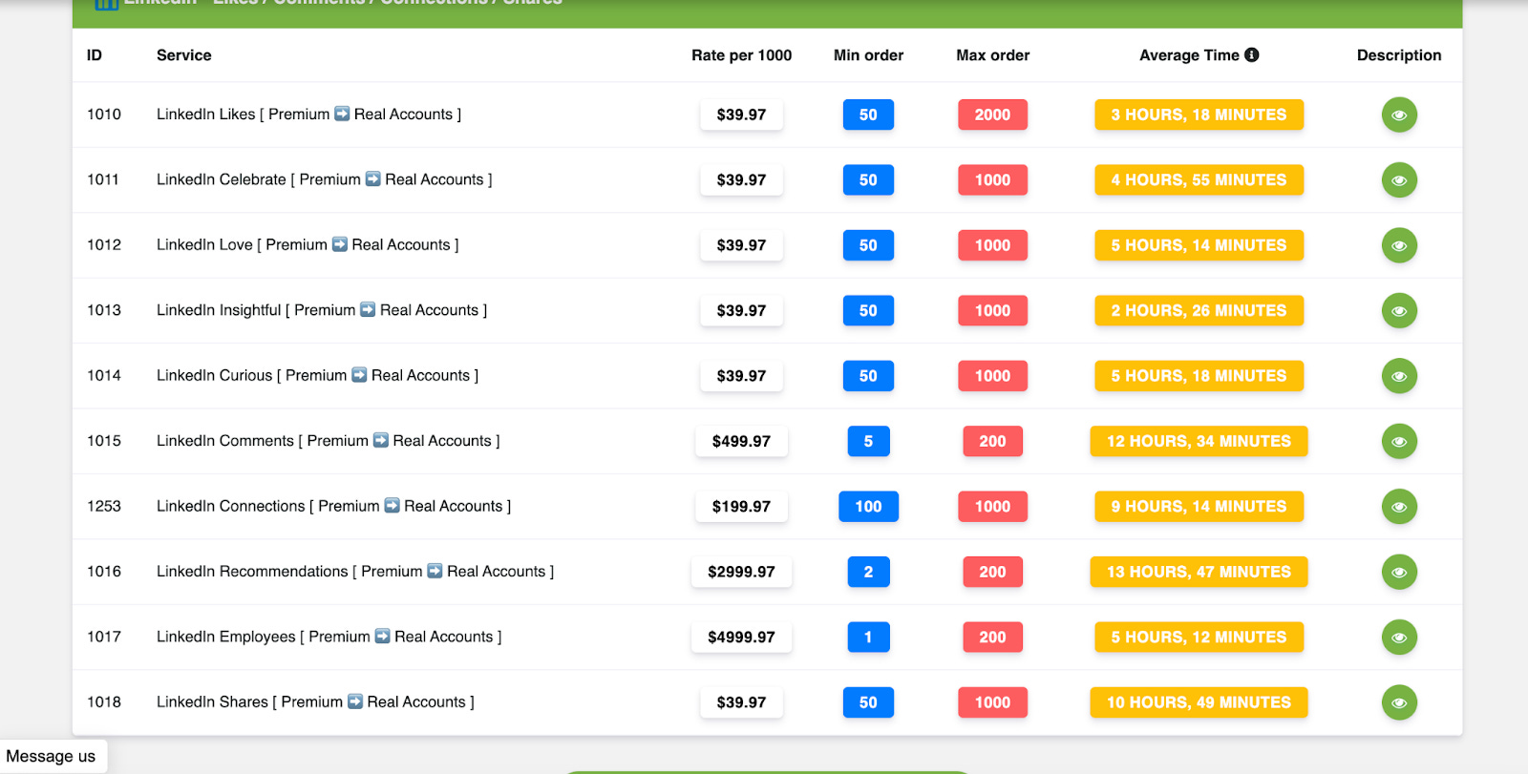Select the LinkedIn Love service name

coord(308,245)
